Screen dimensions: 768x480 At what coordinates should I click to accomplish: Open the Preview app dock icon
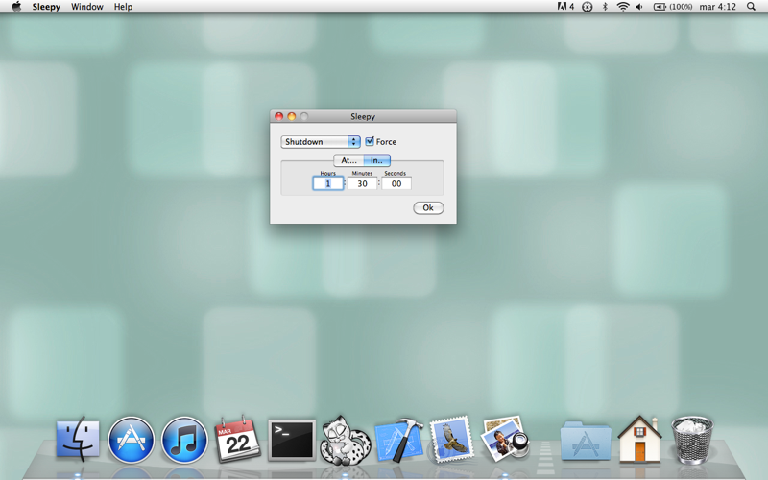click(x=506, y=439)
